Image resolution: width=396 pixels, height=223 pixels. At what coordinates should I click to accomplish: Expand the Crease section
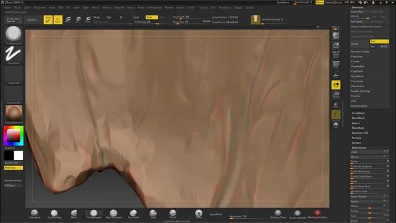355,61
